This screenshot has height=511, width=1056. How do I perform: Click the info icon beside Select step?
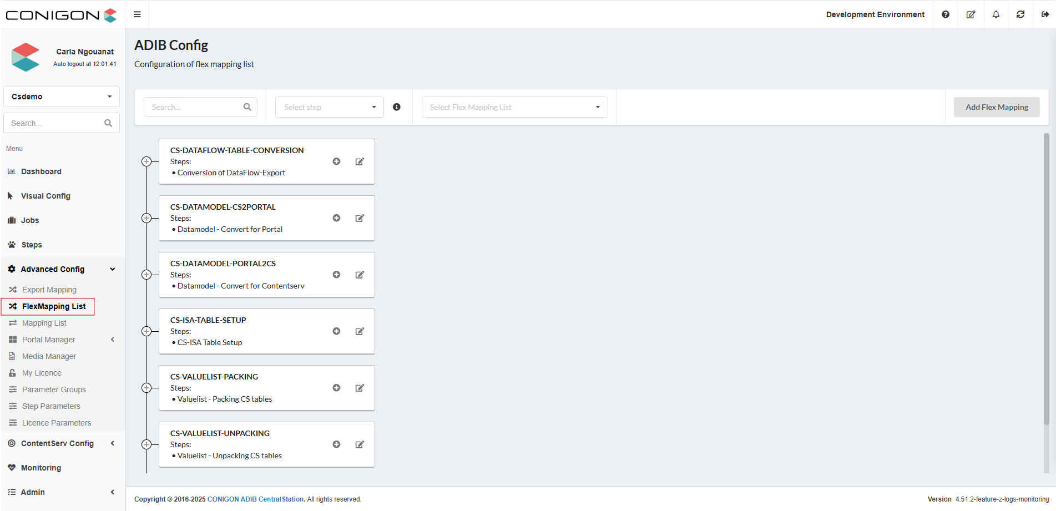coord(397,107)
